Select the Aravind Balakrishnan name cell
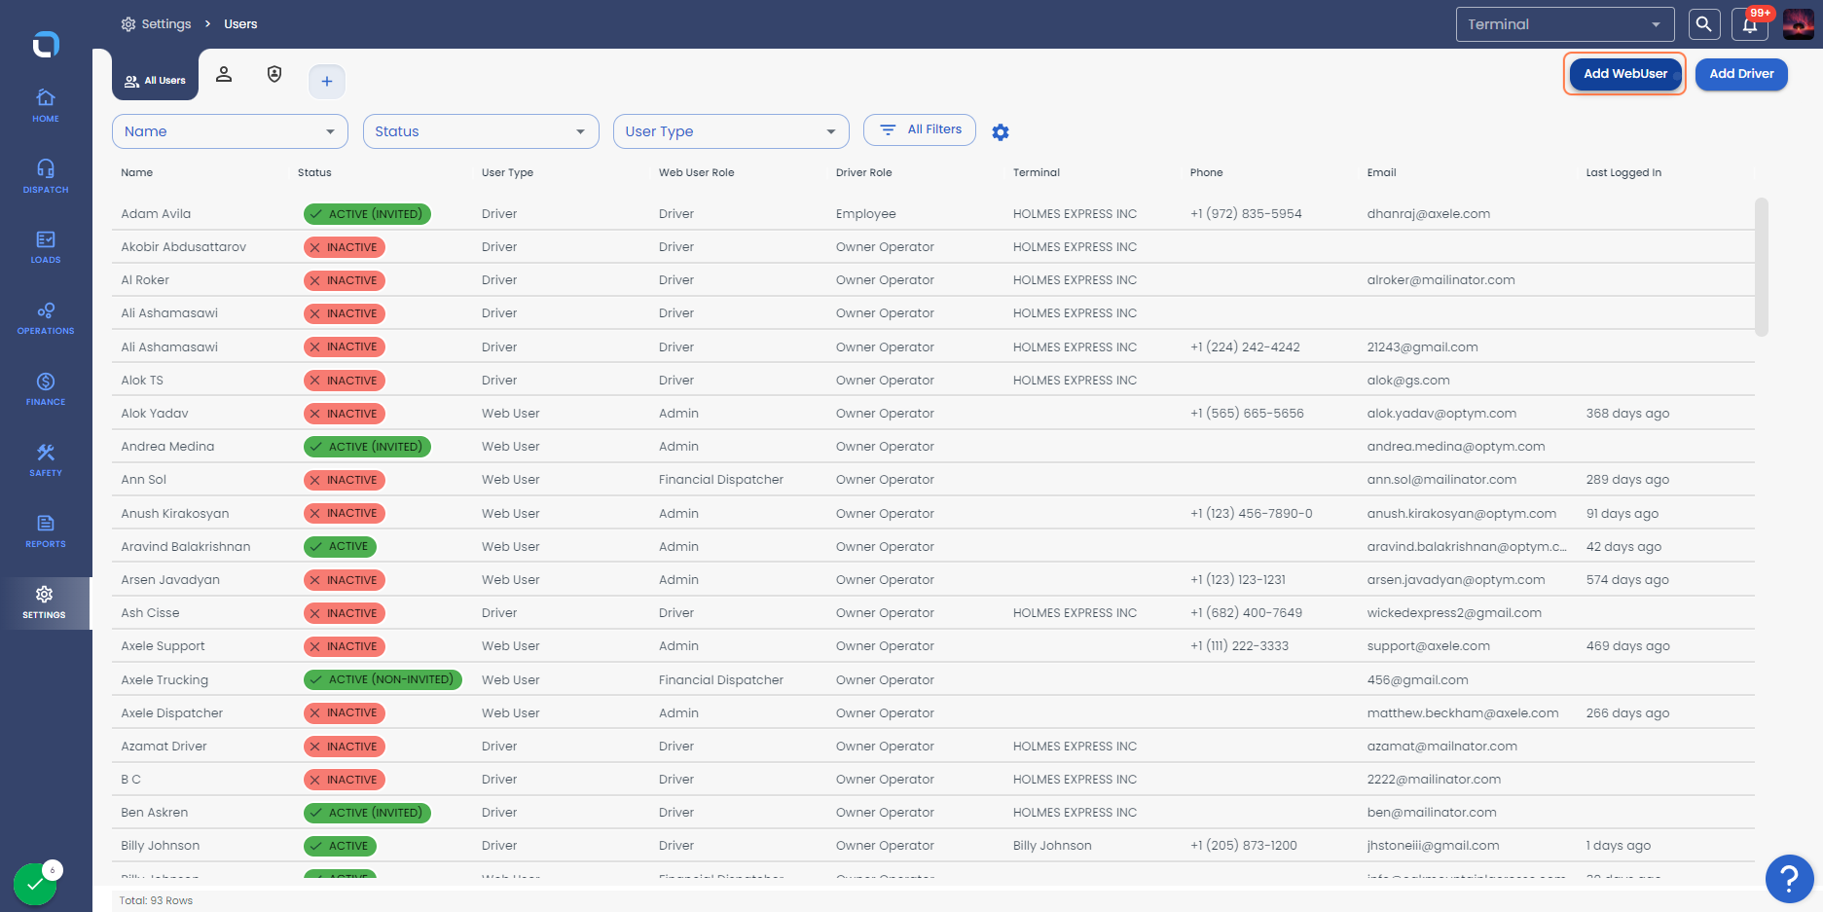The height and width of the screenshot is (912, 1823). click(186, 547)
